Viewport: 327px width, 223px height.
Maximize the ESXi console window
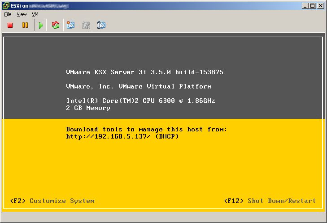coord(312,6)
